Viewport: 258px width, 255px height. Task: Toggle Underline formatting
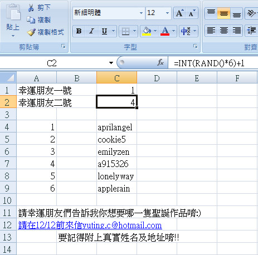pos(104,31)
